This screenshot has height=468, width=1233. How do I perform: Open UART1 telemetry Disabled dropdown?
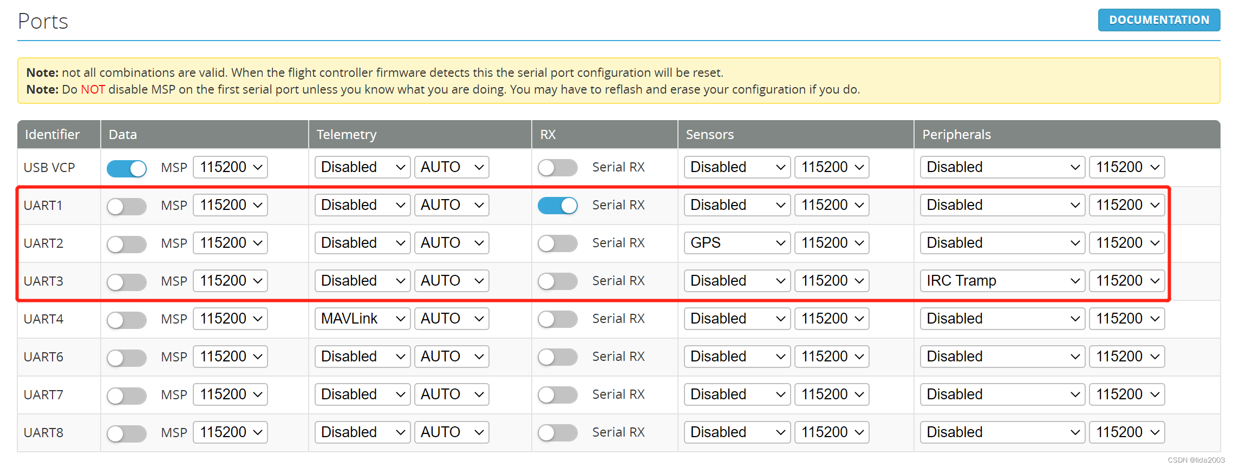pyautogui.click(x=363, y=205)
